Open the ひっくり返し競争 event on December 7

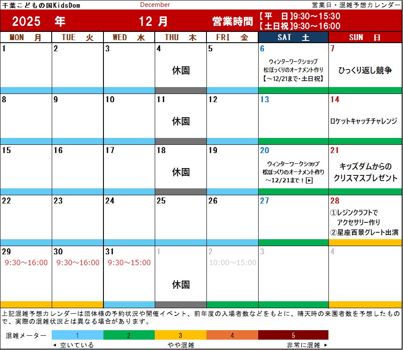[x=365, y=70]
